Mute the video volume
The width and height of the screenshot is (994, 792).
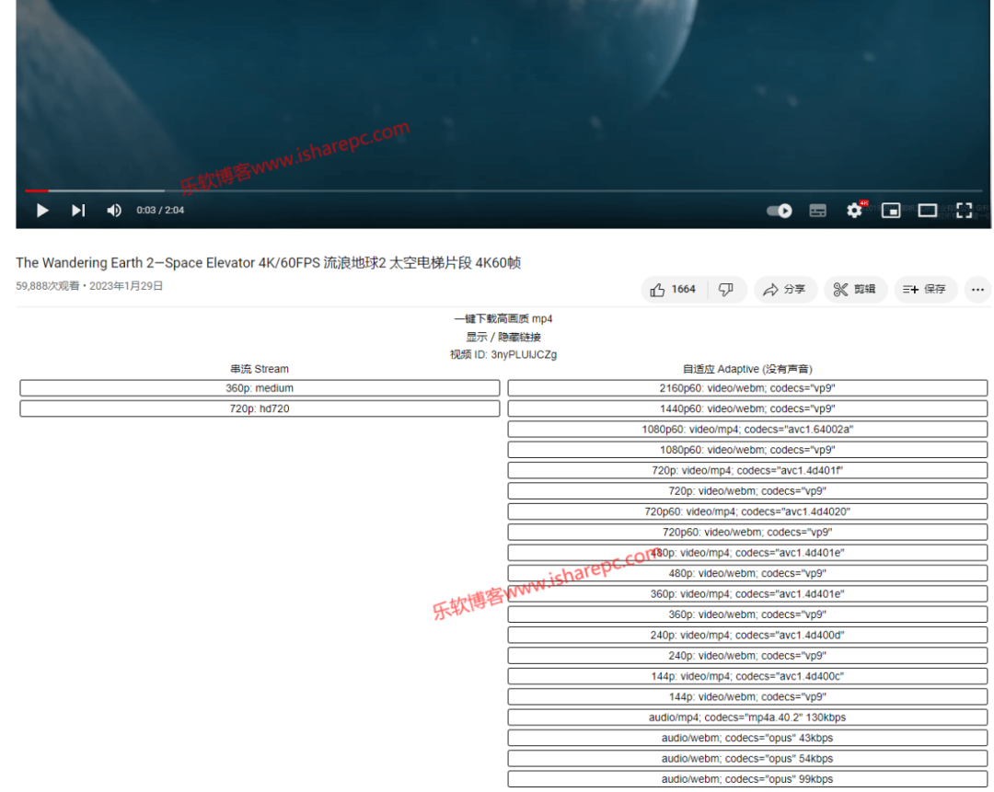click(x=114, y=211)
